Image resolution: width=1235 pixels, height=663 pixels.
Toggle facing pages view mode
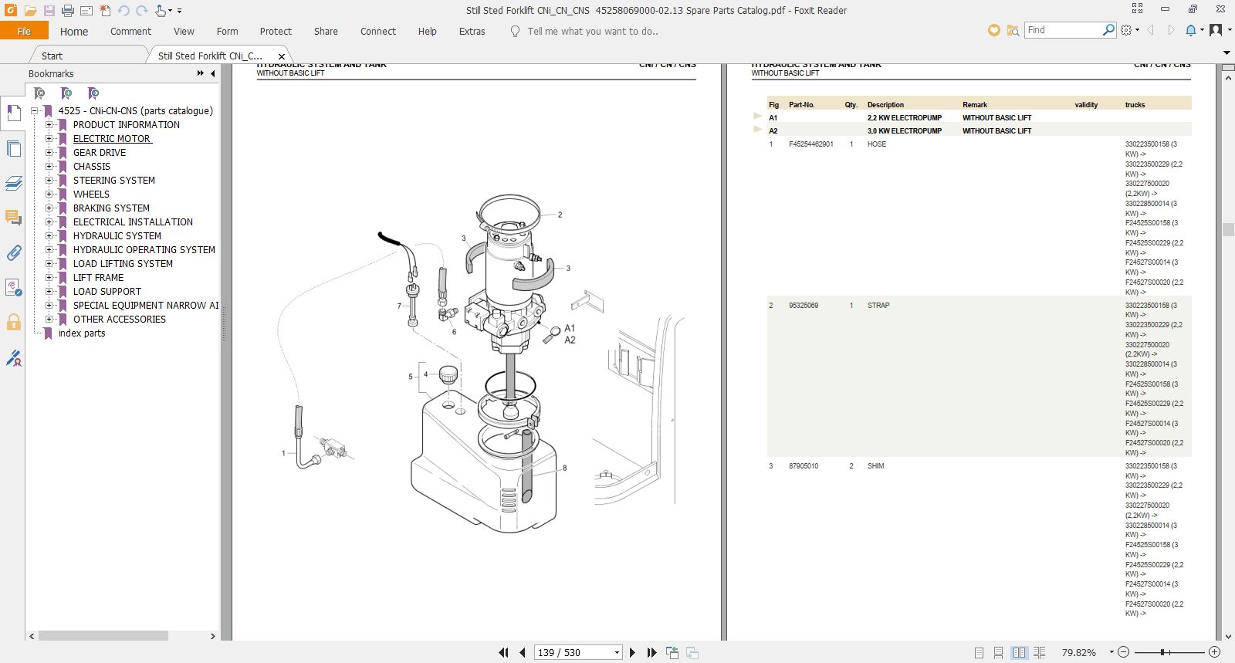point(1020,652)
